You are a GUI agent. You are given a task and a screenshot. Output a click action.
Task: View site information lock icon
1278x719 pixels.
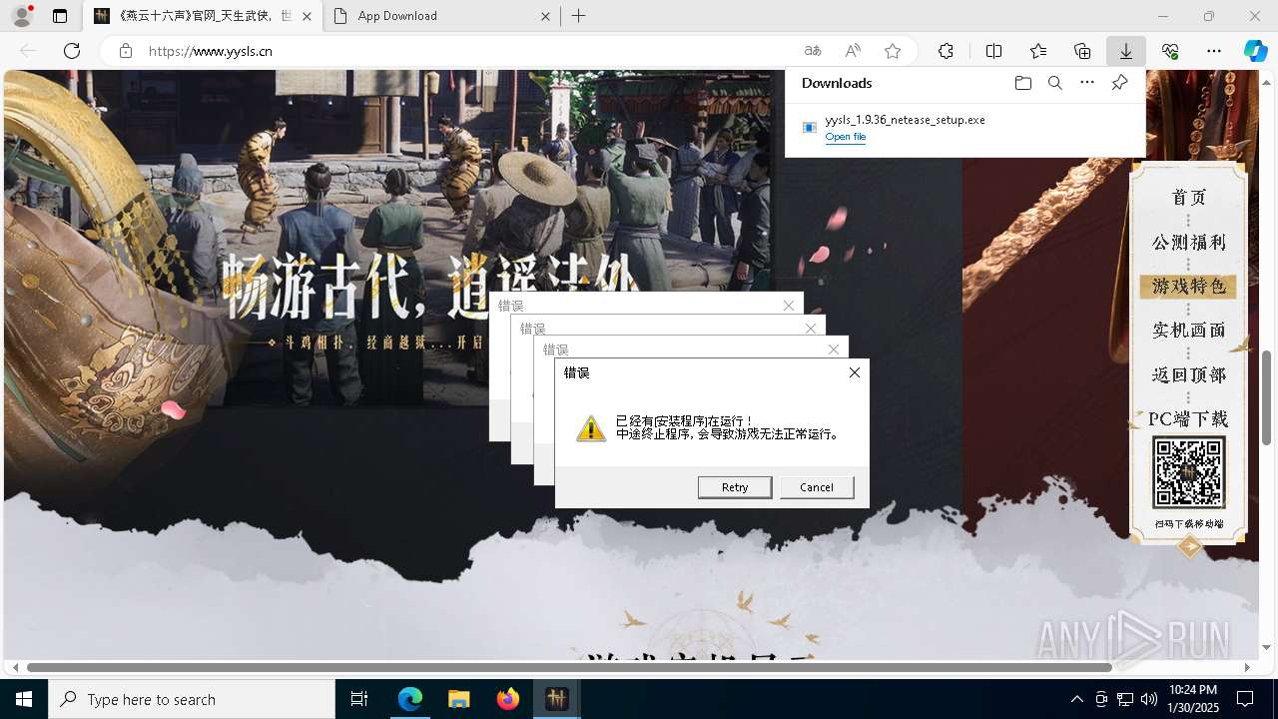(126, 51)
